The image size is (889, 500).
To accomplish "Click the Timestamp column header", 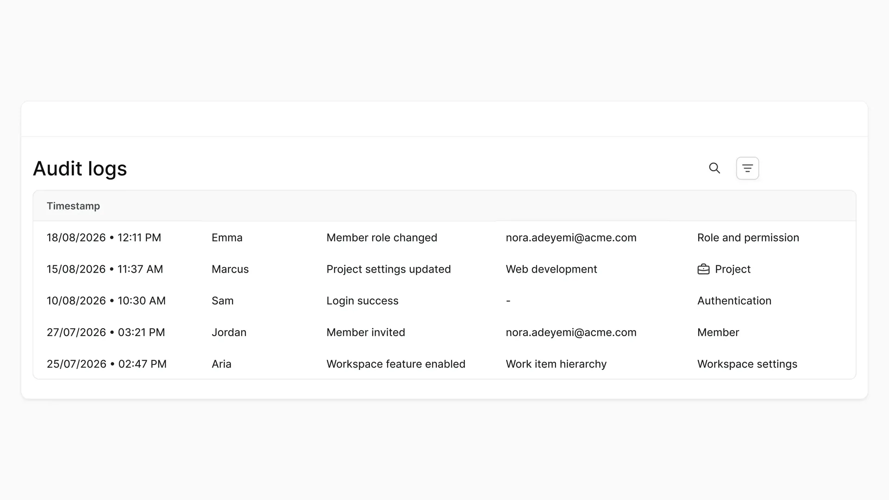I will (73, 206).
